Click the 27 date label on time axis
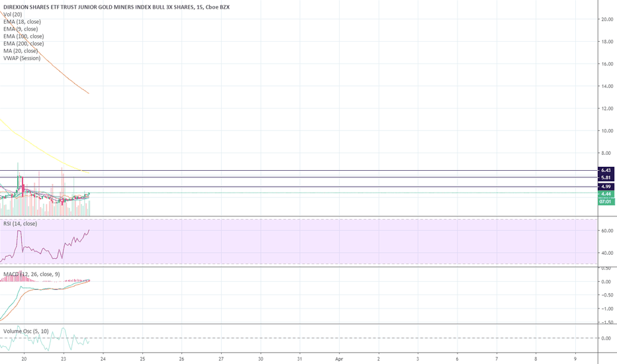Viewport: 617px width, 364px height. (x=221, y=359)
